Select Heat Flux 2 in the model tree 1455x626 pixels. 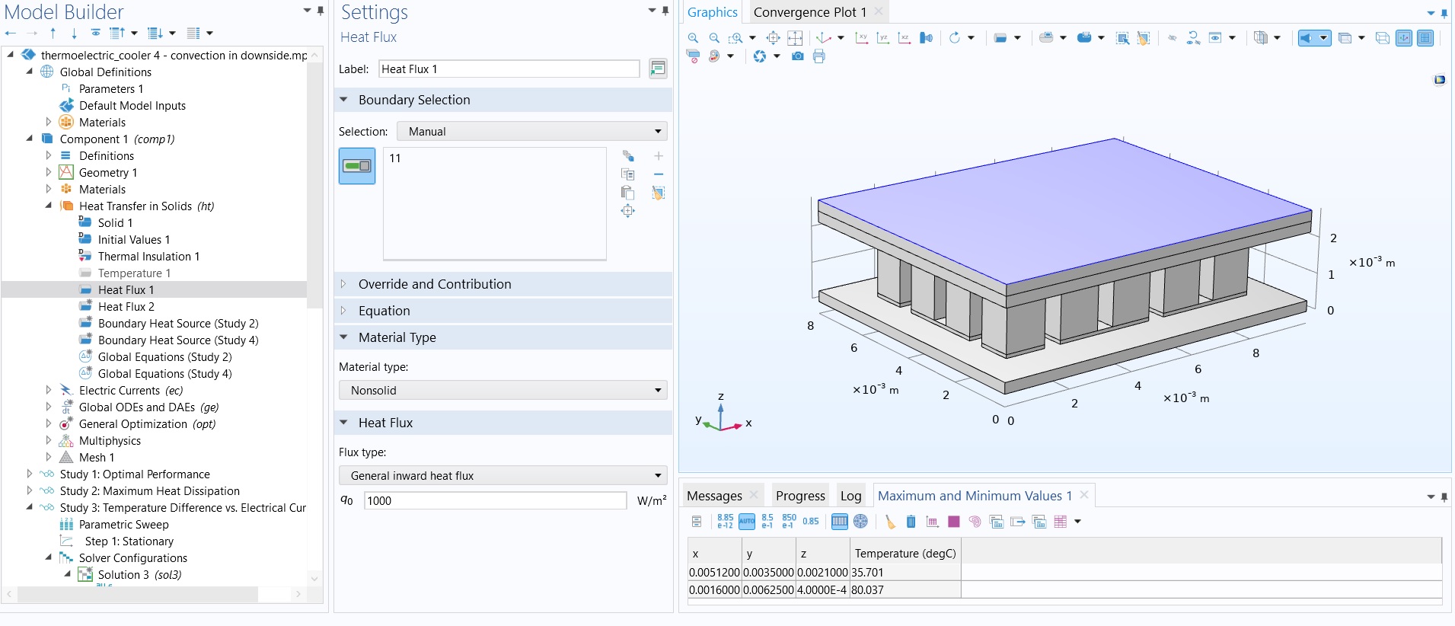point(126,307)
